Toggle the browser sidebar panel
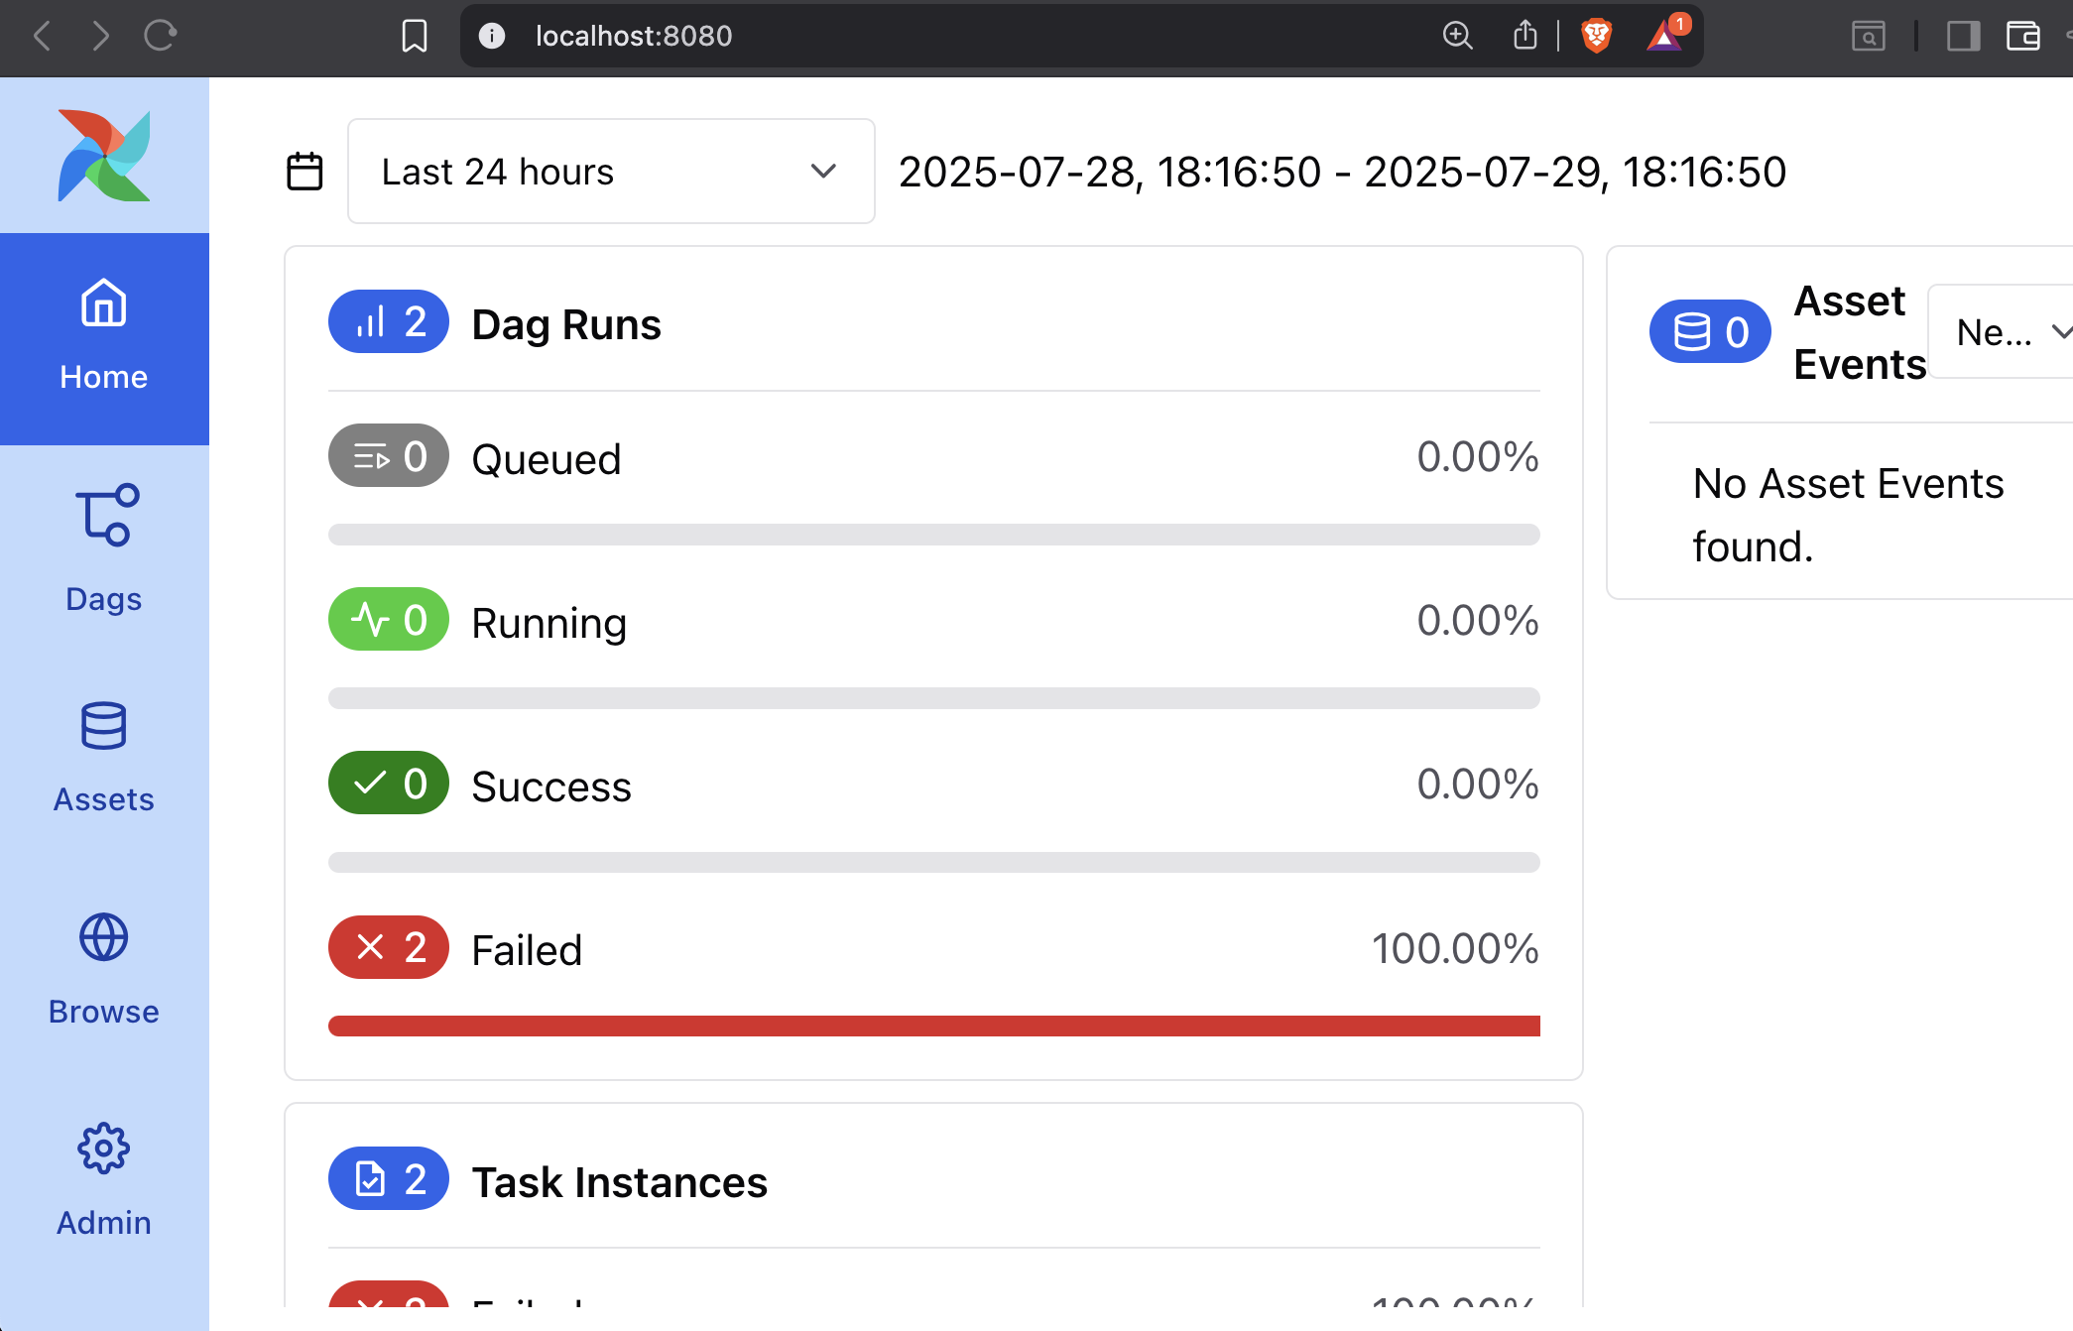2073x1331 pixels. pos(1963,37)
